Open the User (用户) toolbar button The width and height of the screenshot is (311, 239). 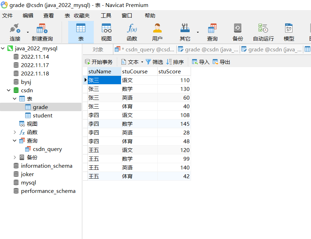click(x=157, y=32)
